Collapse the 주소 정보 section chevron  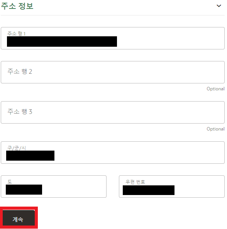tap(219, 6)
